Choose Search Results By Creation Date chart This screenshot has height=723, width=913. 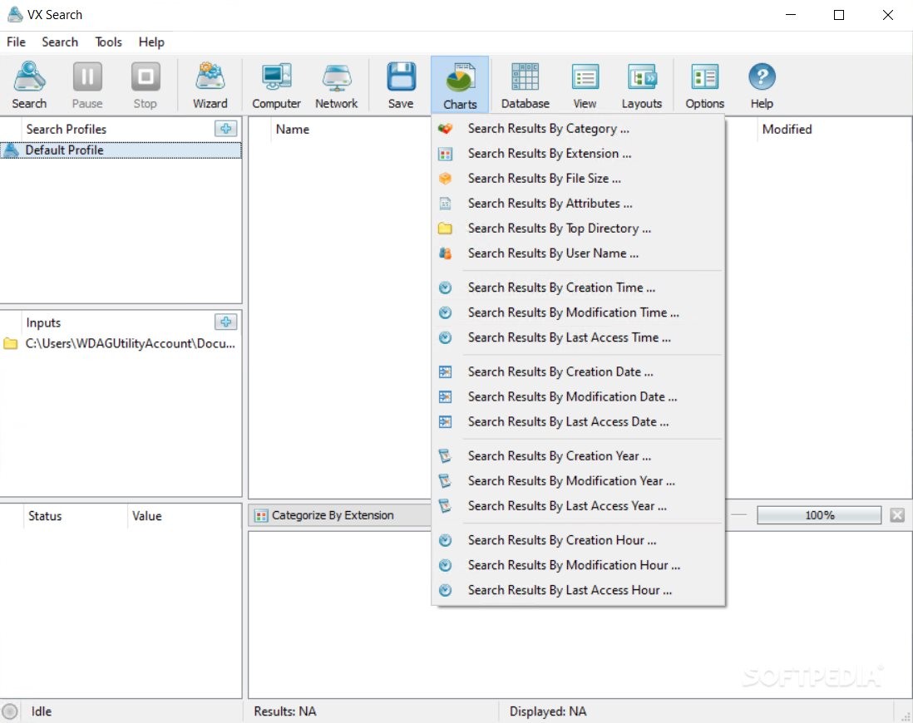[578, 372]
